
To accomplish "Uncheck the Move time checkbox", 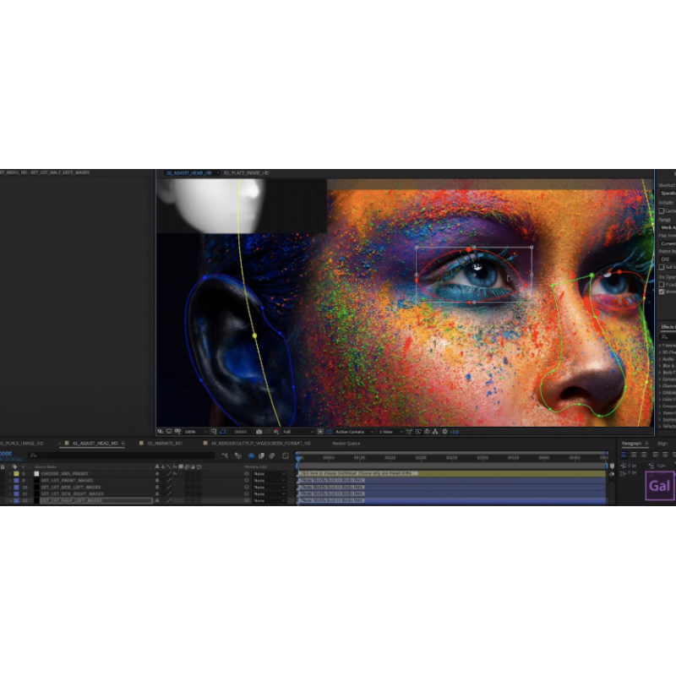I will (x=662, y=292).
